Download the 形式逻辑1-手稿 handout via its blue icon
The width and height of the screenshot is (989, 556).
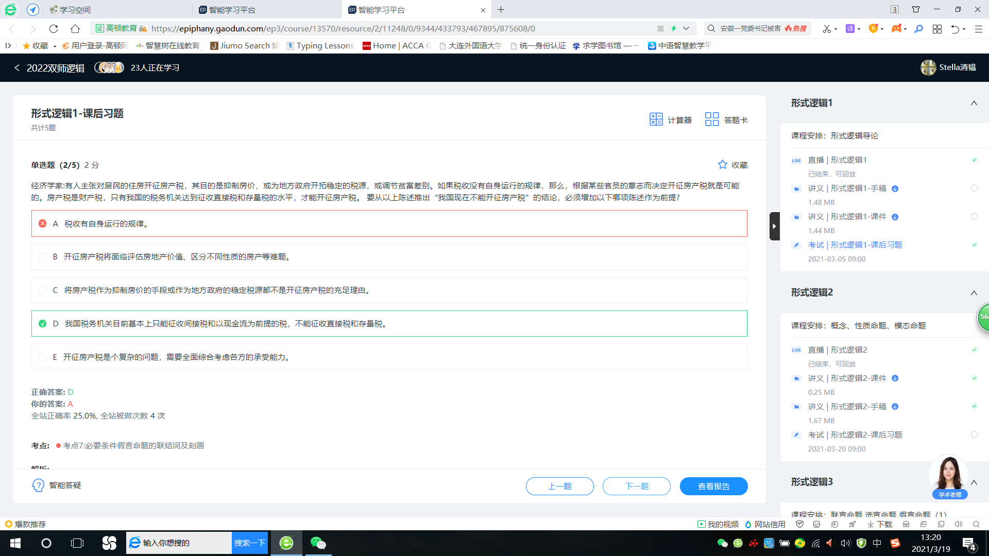(895, 188)
